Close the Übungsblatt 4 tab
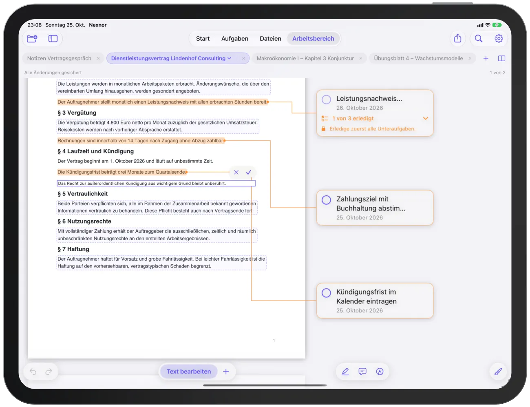This screenshot has height=407, width=530. (x=470, y=58)
